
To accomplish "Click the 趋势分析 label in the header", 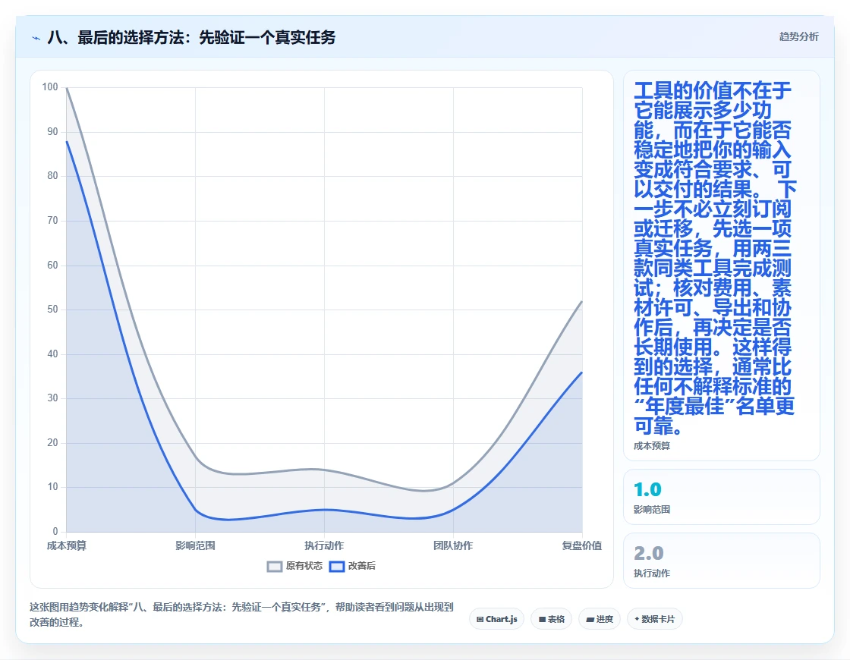I will click(x=798, y=36).
